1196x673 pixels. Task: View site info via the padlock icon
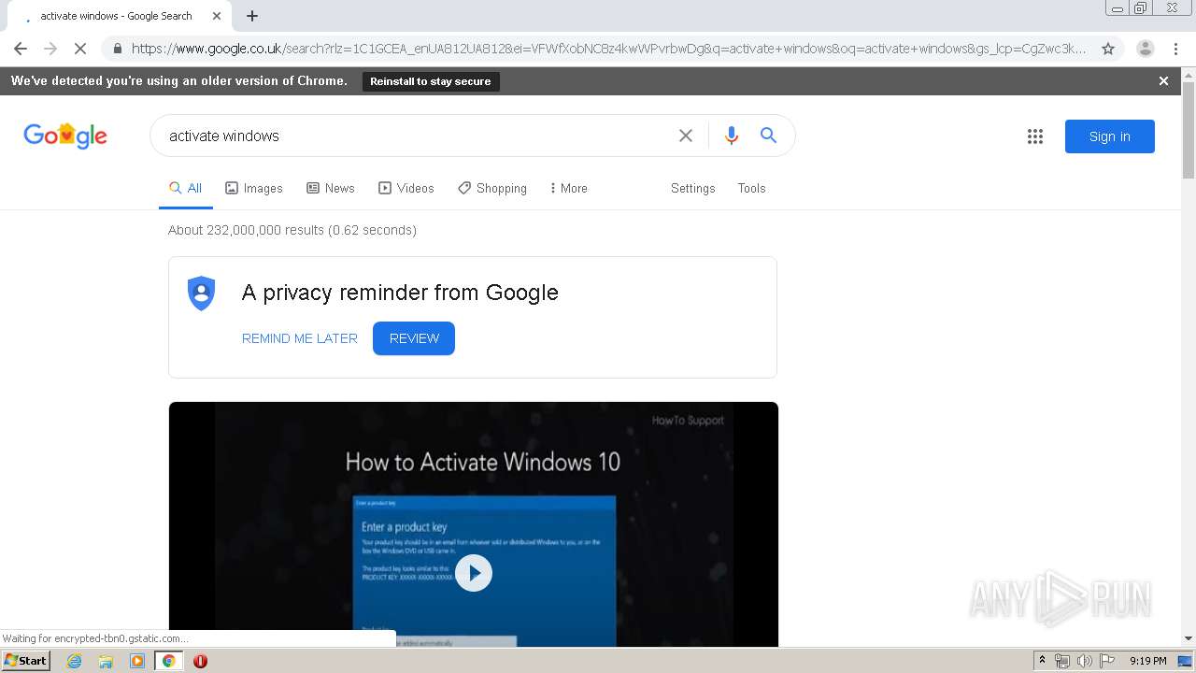click(x=117, y=49)
